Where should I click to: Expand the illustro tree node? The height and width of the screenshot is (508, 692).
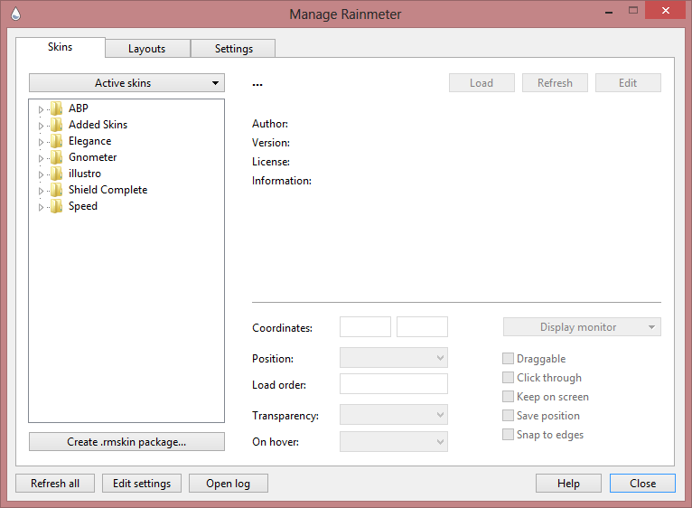(x=41, y=174)
